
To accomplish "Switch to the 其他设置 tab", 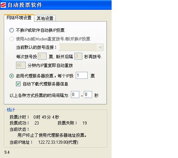I will click(x=45, y=18).
